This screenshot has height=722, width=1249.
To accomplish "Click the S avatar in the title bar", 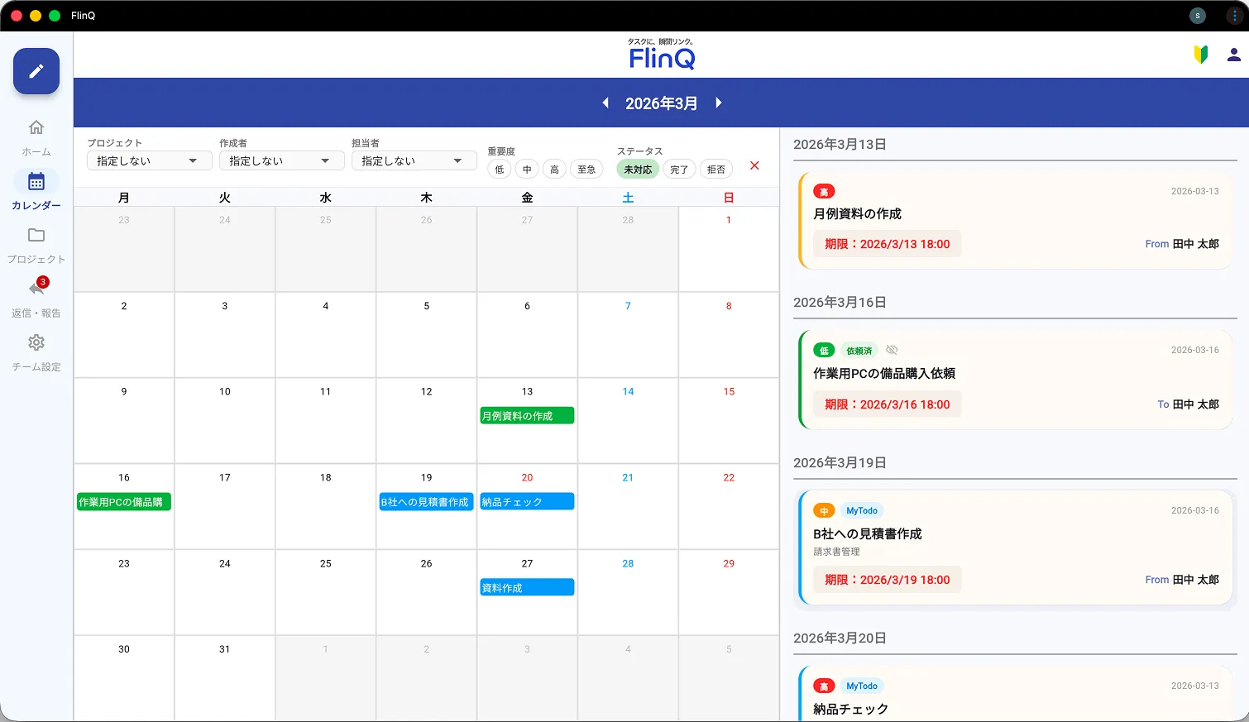I will coord(1198,15).
